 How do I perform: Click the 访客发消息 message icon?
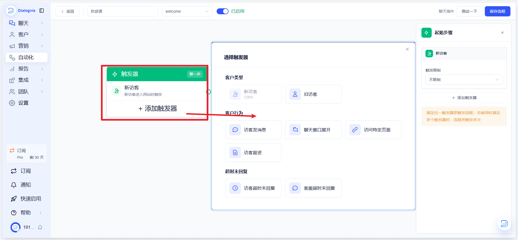pos(235,130)
